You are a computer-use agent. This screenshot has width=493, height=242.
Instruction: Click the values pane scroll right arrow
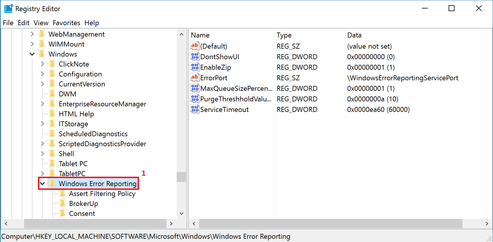click(x=487, y=224)
